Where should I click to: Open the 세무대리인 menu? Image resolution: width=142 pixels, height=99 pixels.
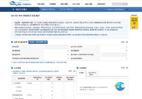coord(101,4)
